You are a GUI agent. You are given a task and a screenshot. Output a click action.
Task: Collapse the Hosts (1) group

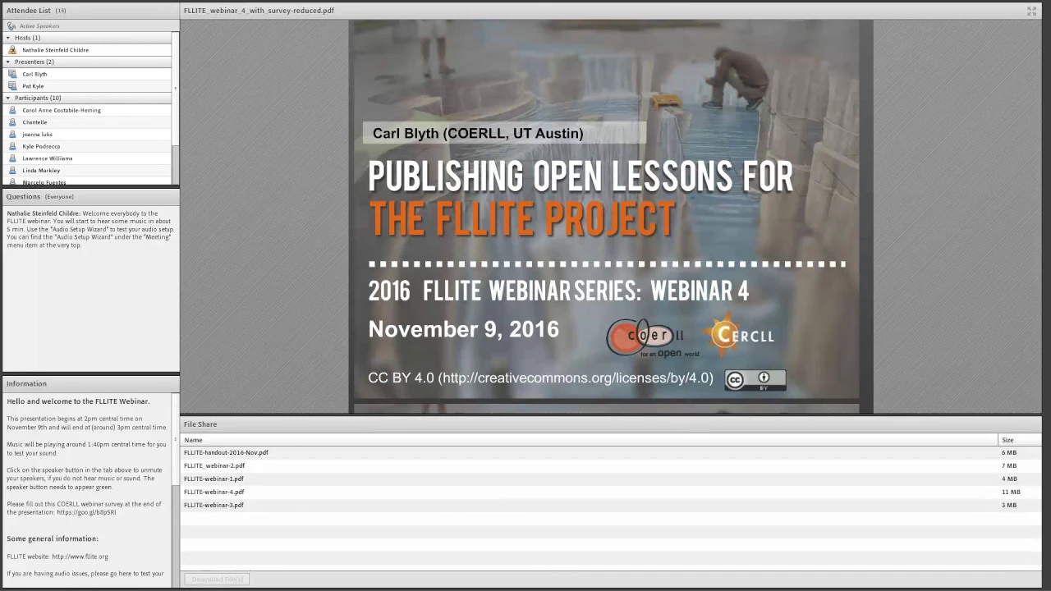tap(8, 38)
